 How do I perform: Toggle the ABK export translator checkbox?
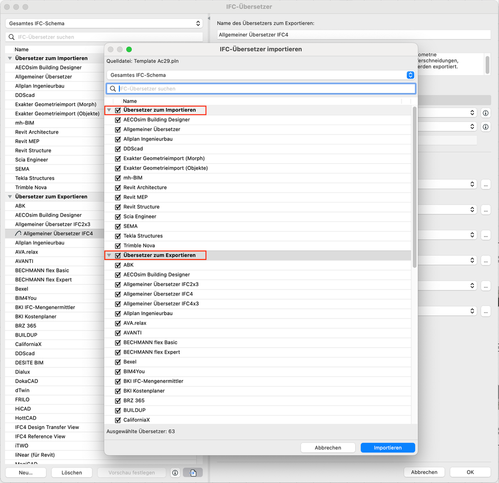pos(118,265)
